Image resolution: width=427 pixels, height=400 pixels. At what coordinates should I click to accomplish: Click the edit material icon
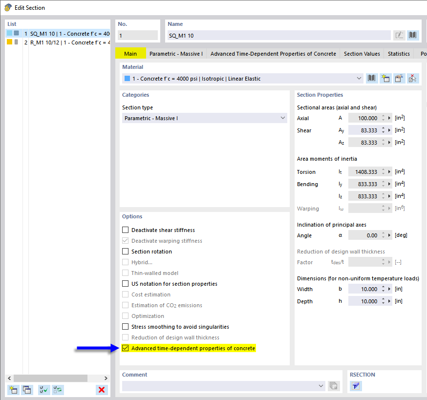pos(399,79)
